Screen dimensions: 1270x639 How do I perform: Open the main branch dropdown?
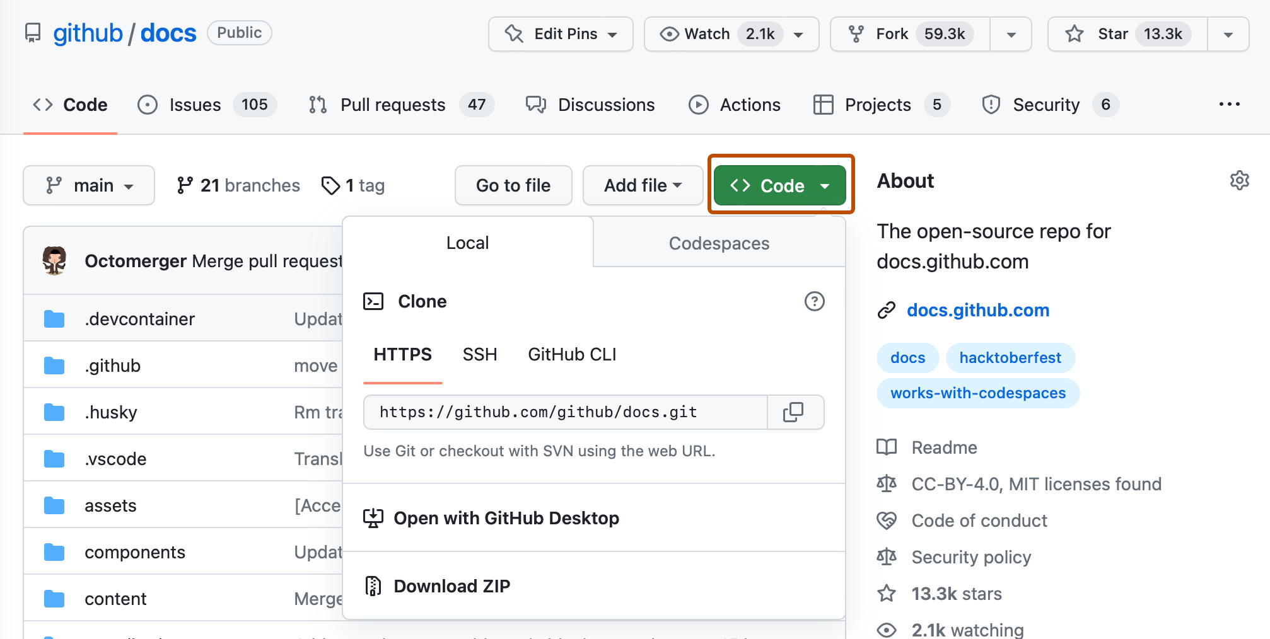click(x=88, y=185)
